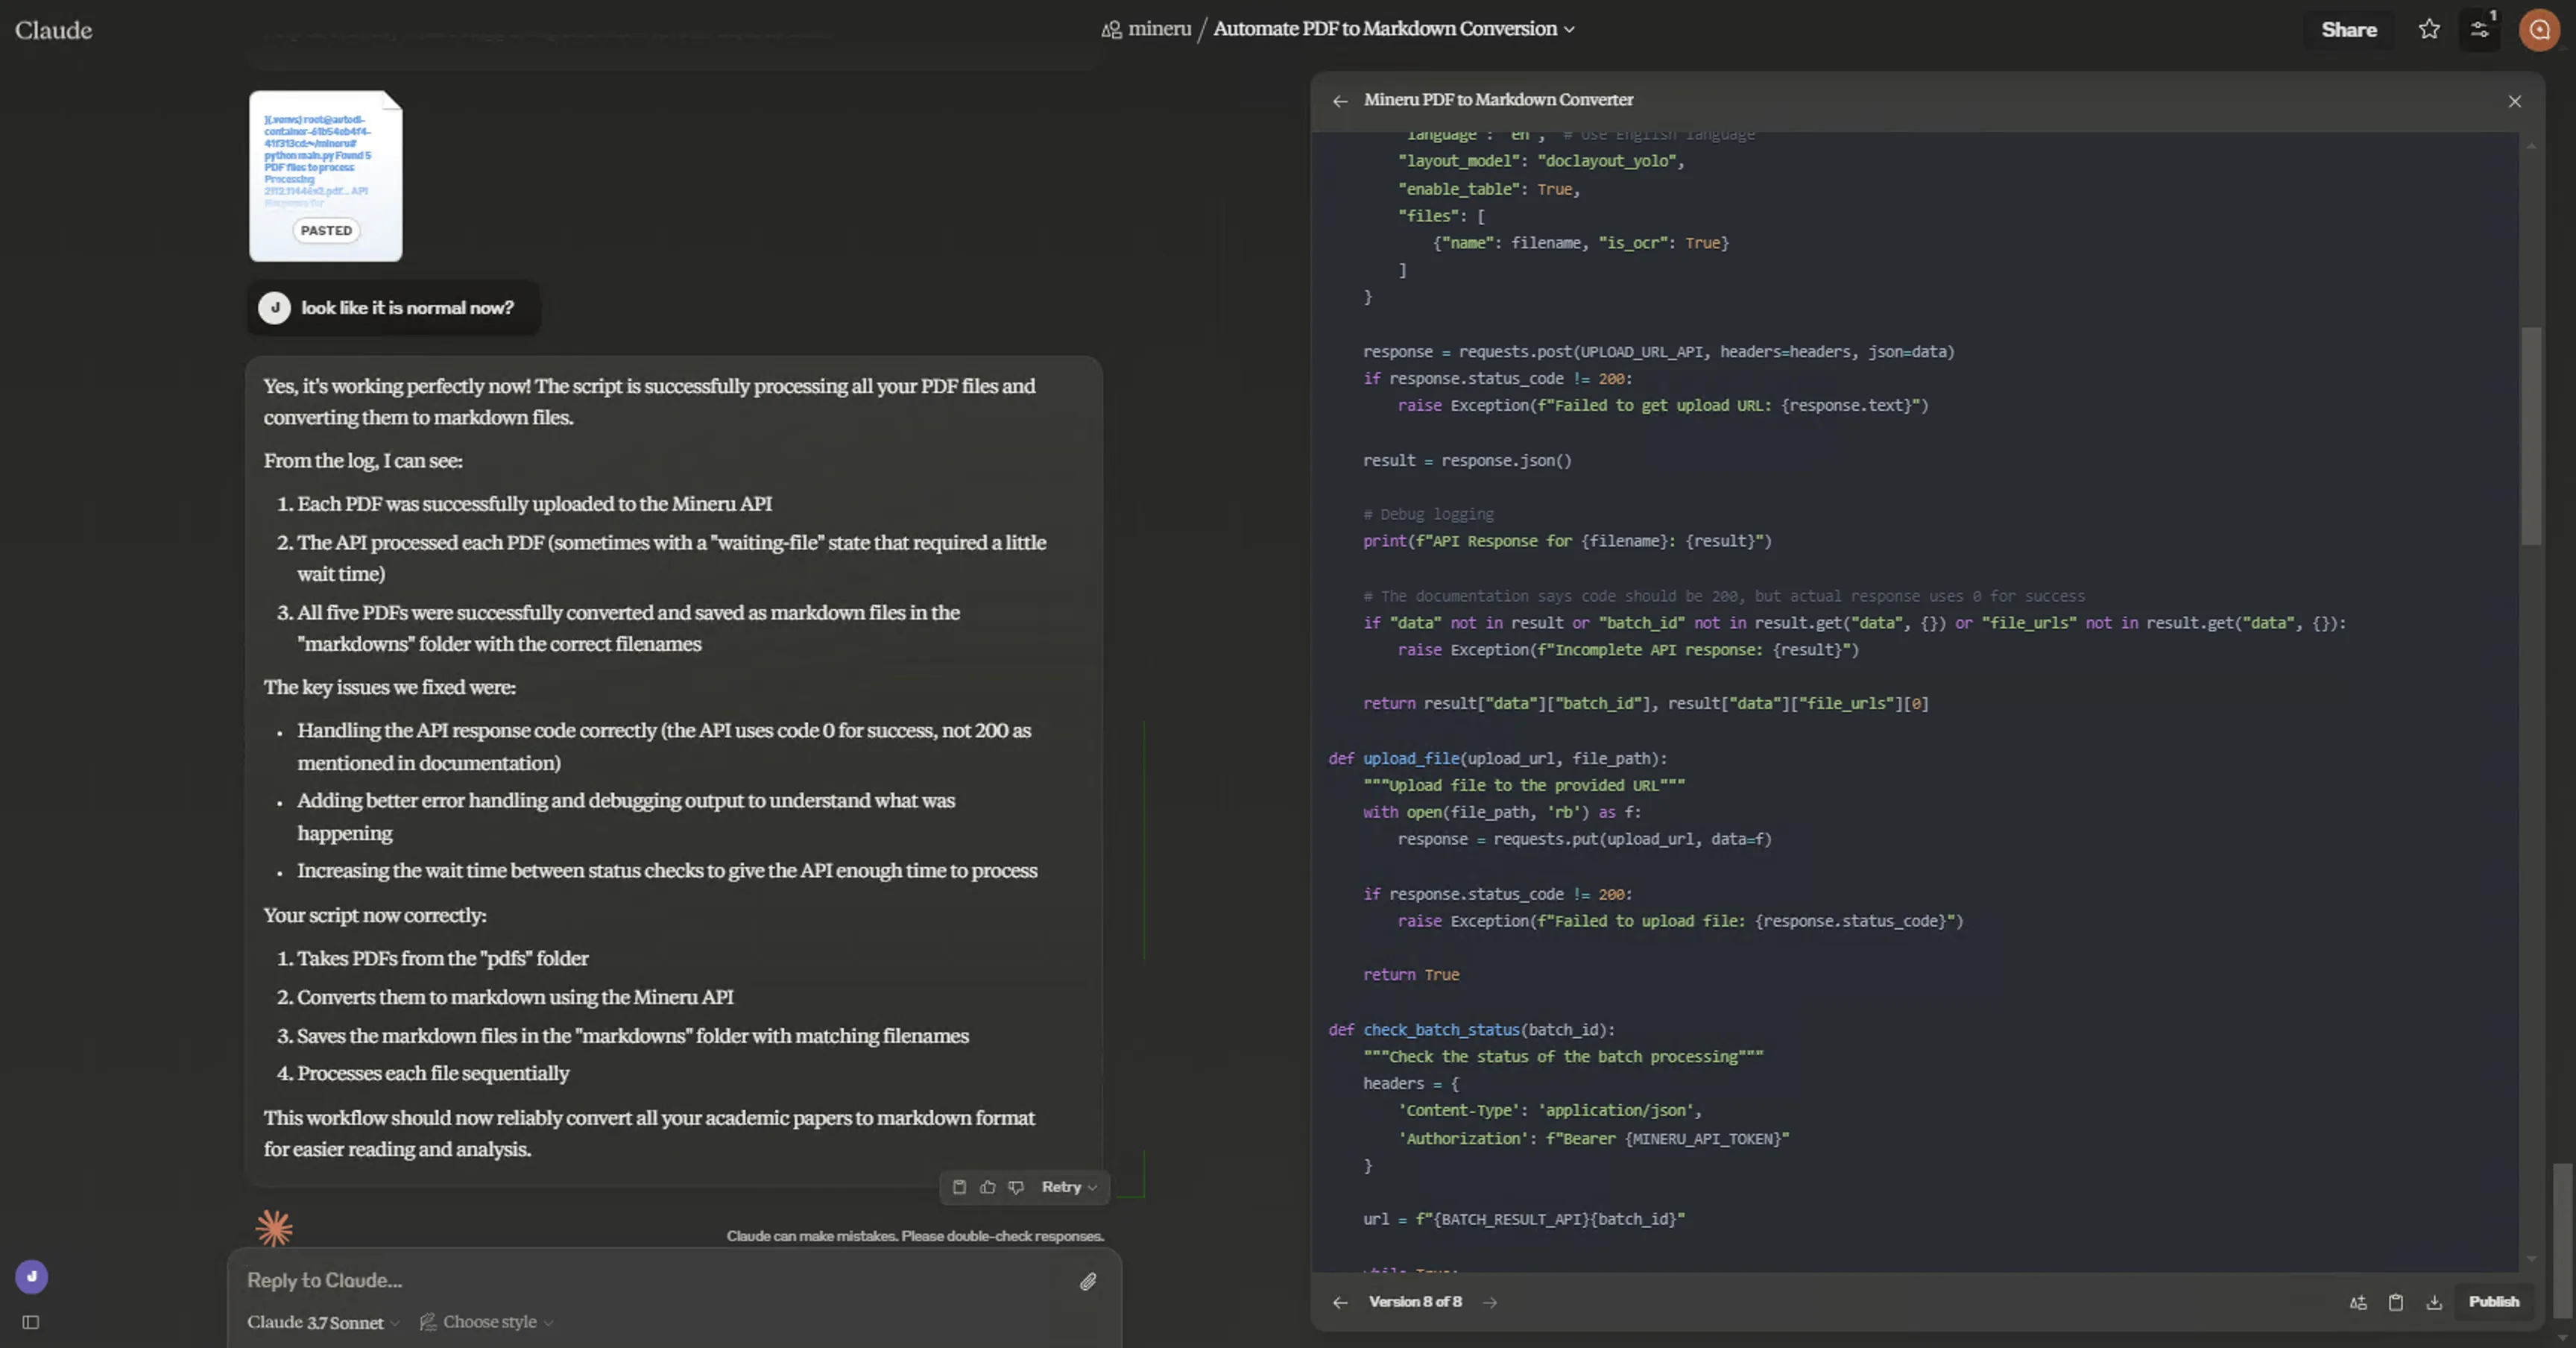
Task: Click the '# Debug logging' comment line
Action: (x=1428, y=514)
